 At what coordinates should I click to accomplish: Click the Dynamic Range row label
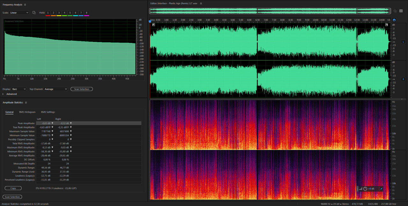click(26, 167)
